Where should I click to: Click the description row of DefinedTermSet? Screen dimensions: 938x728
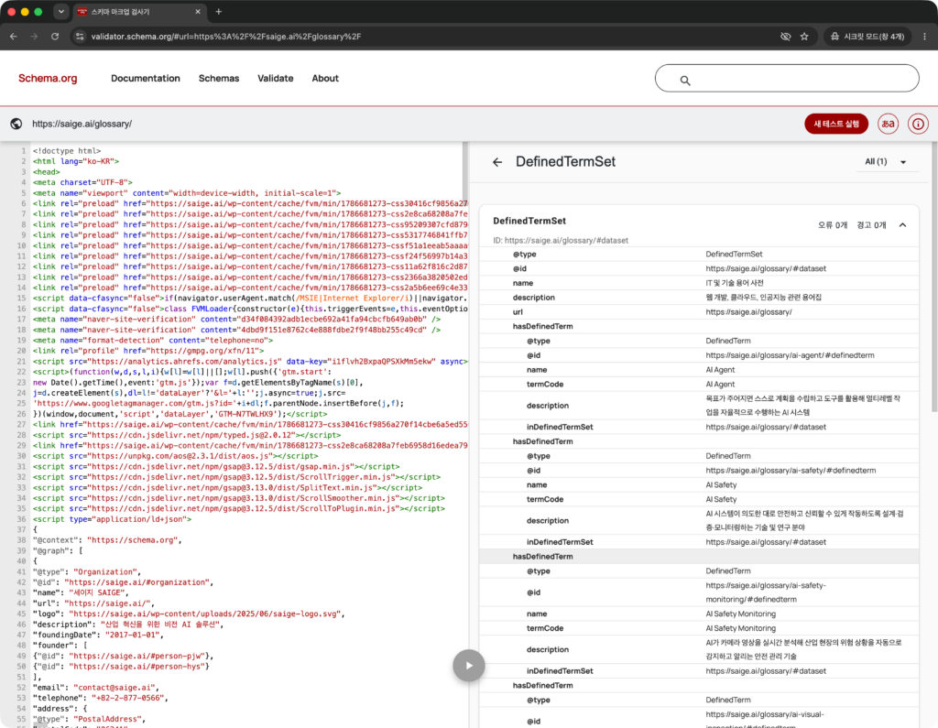pyautogui.click(x=699, y=298)
